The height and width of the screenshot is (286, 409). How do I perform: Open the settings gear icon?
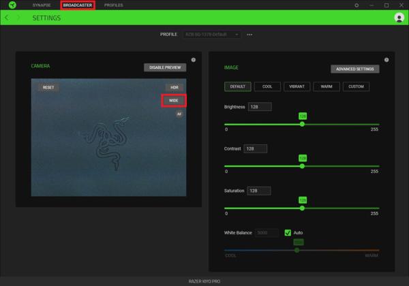tap(357, 5)
